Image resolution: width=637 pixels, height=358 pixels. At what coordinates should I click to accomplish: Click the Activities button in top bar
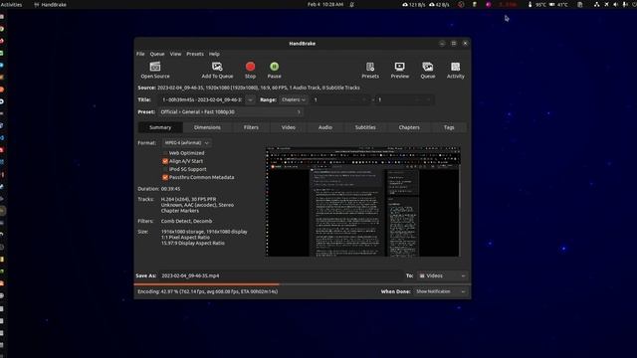(x=11, y=4)
